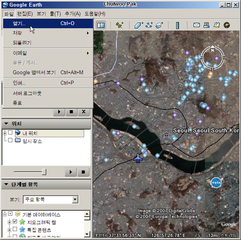
Task: Open the ruler measuring tool
Action: point(178,25)
